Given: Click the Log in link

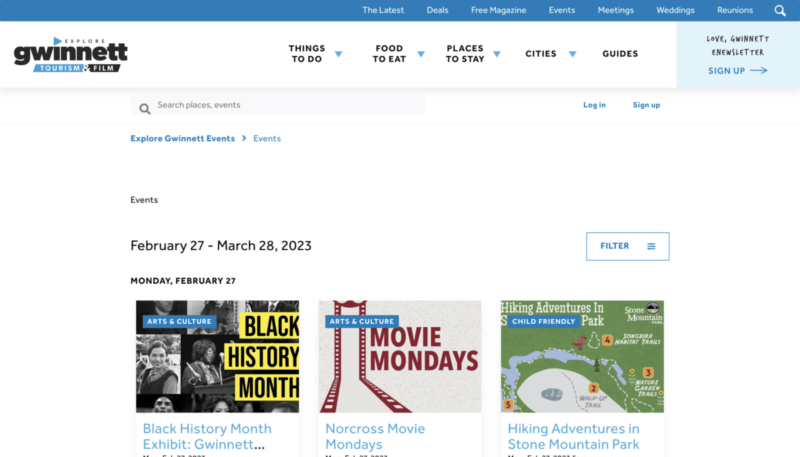Looking at the screenshot, I should pos(595,105).
